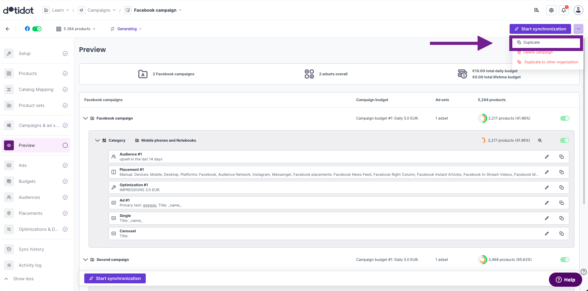Image resolution: width=588 pixels, height=291 pixels.
Task: Click the pencil edit icon for Audience #1
Action: 546,157
